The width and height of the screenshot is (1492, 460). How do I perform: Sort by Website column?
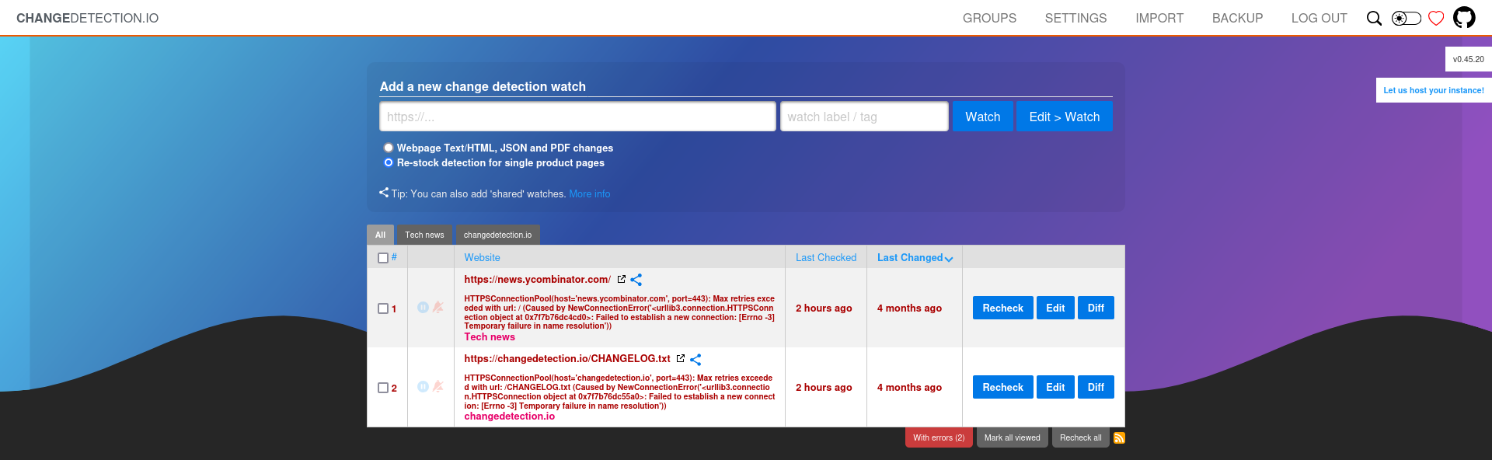[x=482, y=257]
